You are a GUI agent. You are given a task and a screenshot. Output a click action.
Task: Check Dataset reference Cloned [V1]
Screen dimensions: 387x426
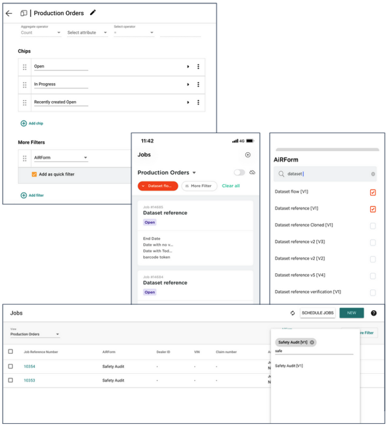point(373,226)
